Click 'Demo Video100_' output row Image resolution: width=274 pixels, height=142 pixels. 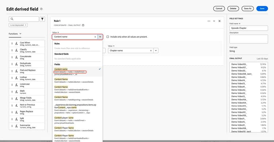point(239,115)
